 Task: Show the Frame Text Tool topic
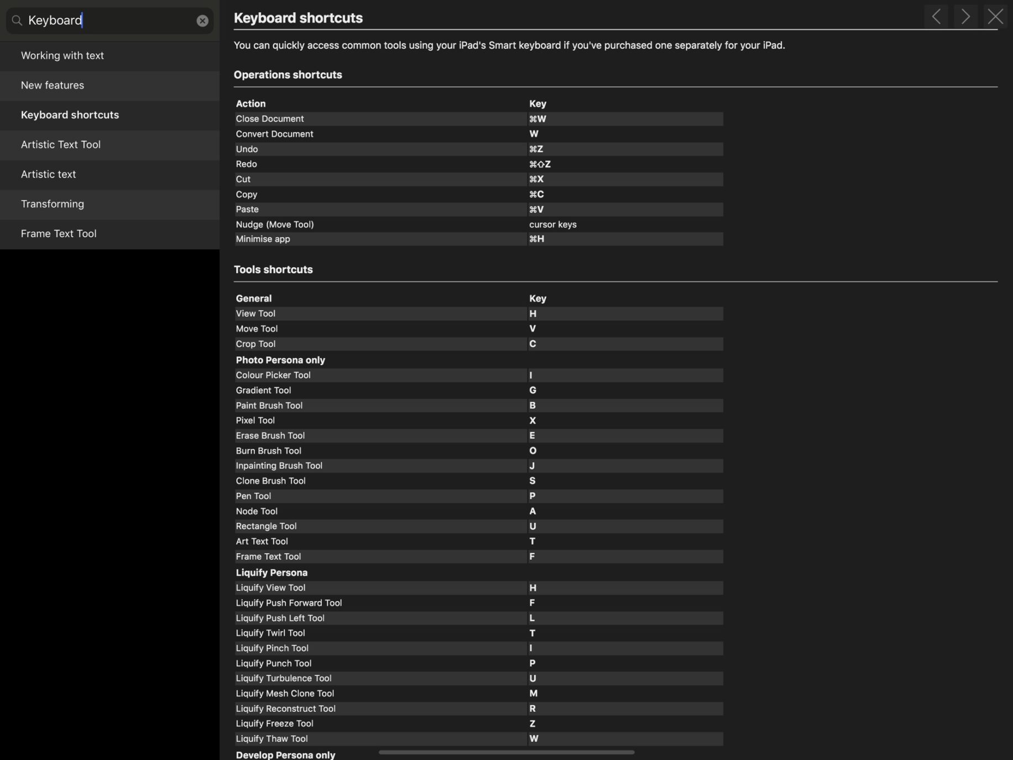click(59, 233)
